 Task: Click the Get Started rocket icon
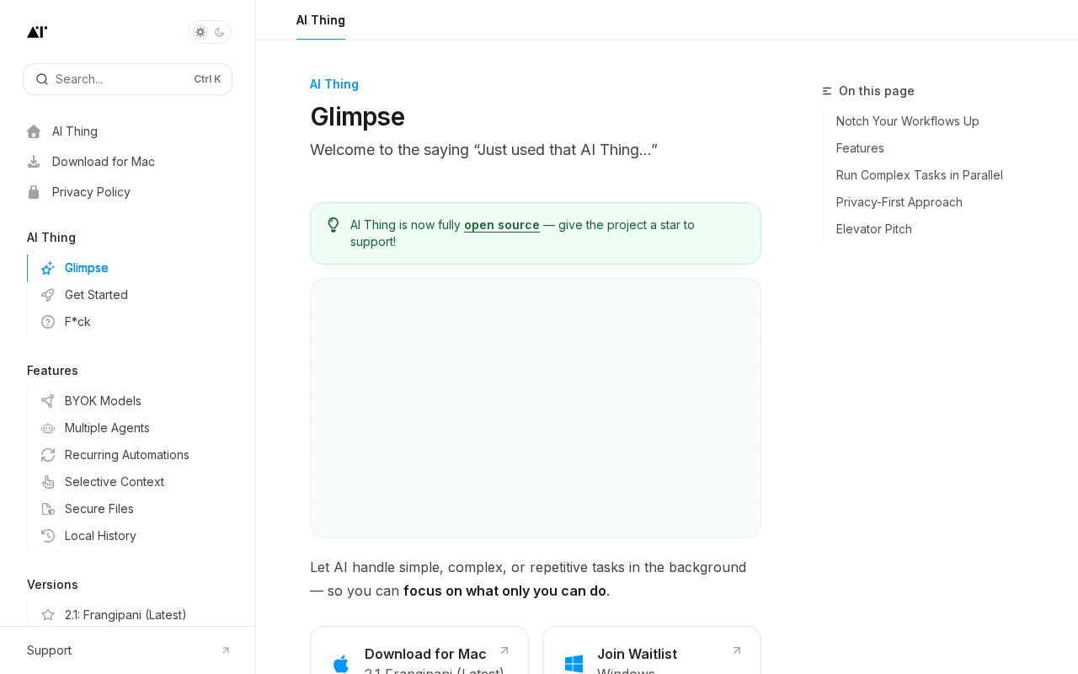[x=48, y=295]
